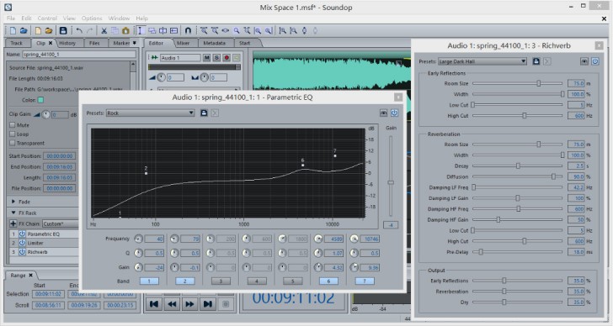Open the Control menu
This screenshot has height=326, width=613.
(47, 18)
